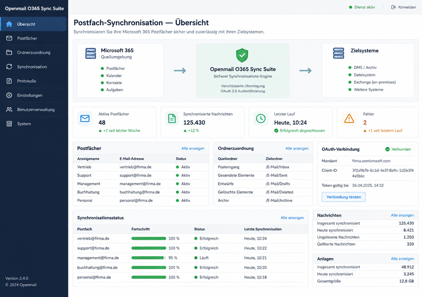Click the /E-Mail/Archive target folder

(x=279, y=200)
